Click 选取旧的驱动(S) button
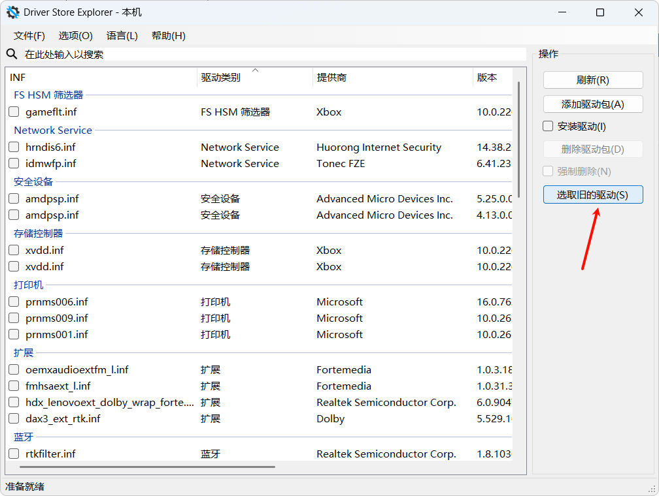Viewport: 659px width, 496px height. coord(592,194)
